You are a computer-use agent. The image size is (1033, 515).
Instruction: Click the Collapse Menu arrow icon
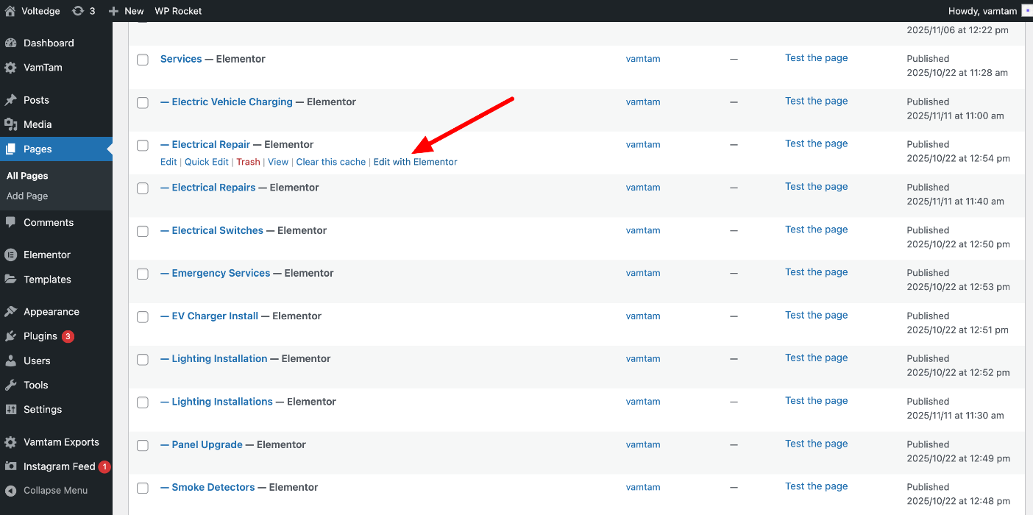[x=10, y=491]
